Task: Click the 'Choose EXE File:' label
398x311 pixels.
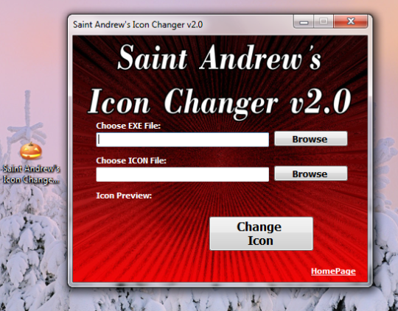Action: [x=128, y=126]
